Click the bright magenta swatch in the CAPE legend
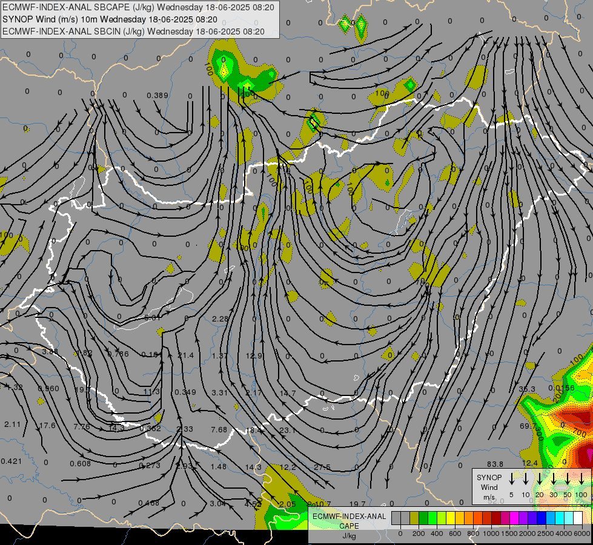 [x=514, y=518]
